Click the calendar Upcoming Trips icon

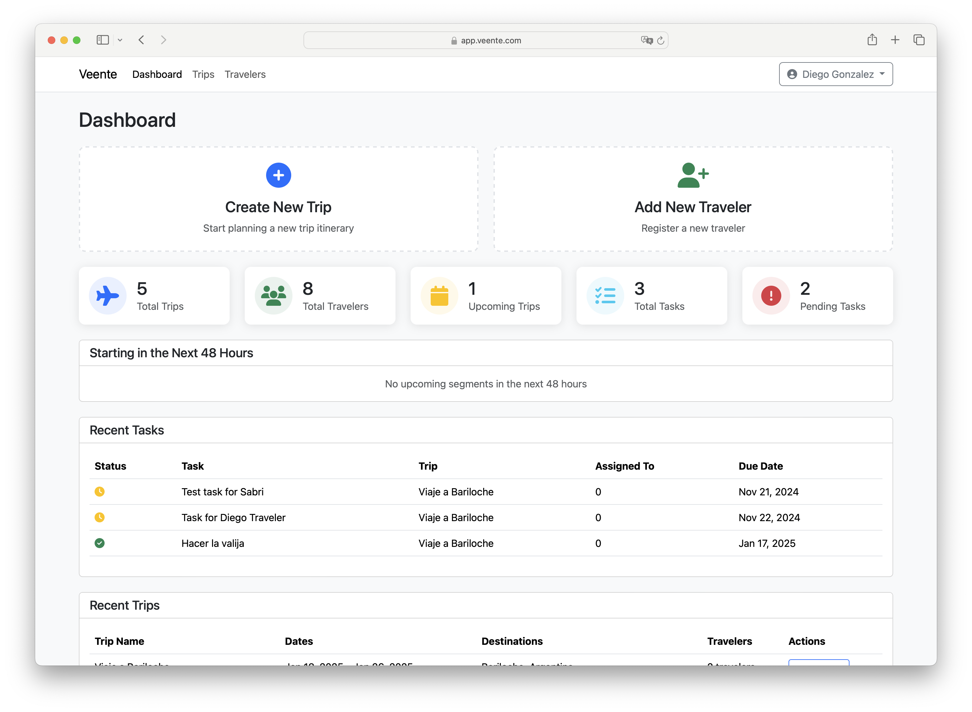[439, 296]
